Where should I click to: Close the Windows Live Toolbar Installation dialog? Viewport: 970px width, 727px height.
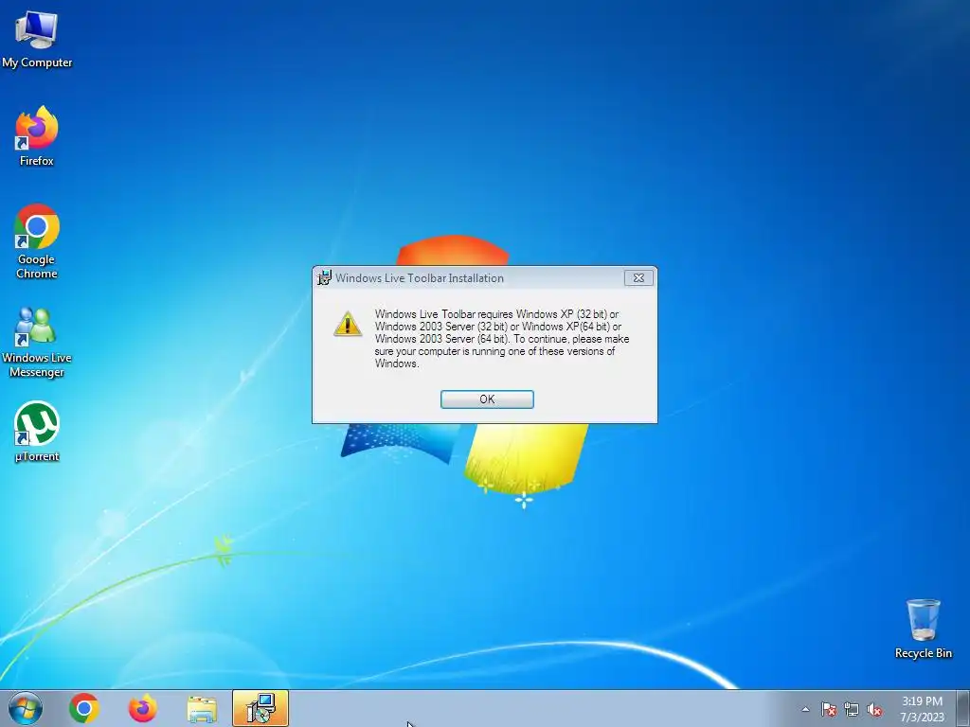click(638, 278)
